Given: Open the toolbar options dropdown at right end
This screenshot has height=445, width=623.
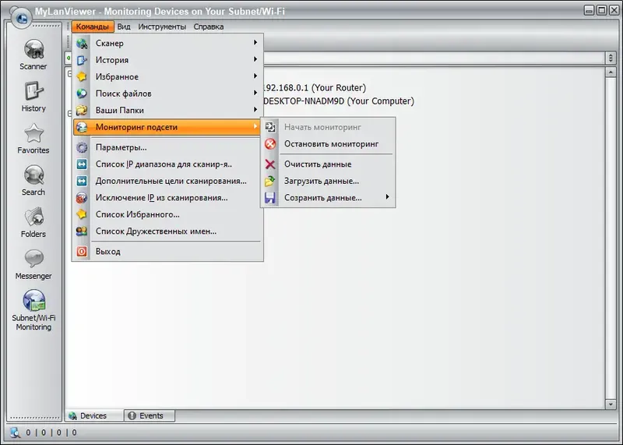Looking at the screenshot, I should 611,58.
